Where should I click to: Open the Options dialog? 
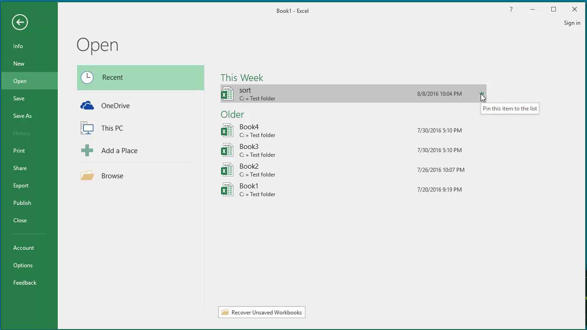[23, 265]
